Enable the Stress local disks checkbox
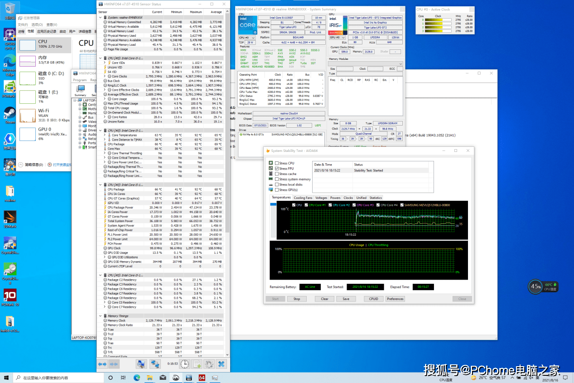574x383 pixels. (277, 184)
